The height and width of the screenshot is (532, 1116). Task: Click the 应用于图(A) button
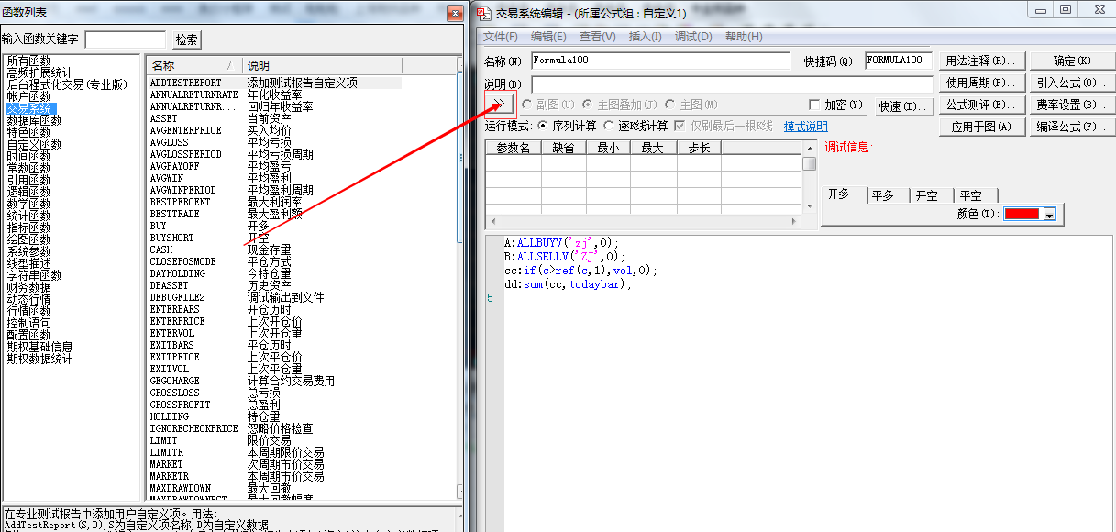coord(983,127)
